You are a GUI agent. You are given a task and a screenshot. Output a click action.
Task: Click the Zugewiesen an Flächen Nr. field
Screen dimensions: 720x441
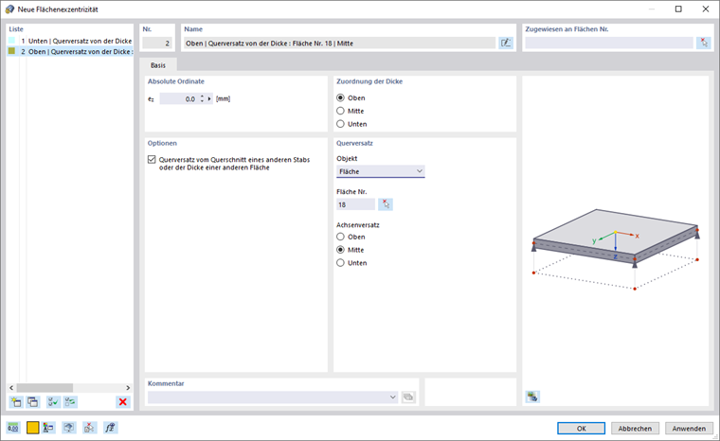(x=609, y=44)
